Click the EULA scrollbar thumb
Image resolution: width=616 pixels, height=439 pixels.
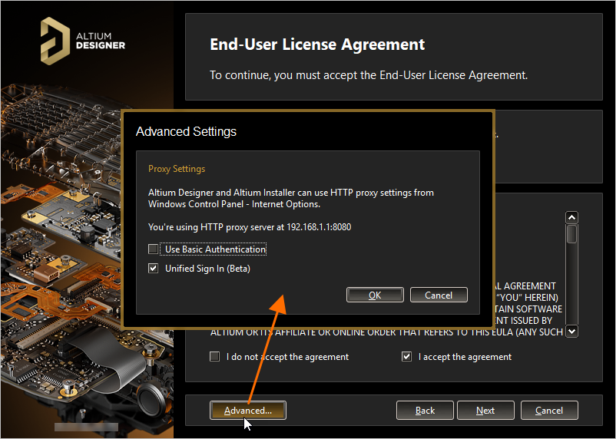571,233
